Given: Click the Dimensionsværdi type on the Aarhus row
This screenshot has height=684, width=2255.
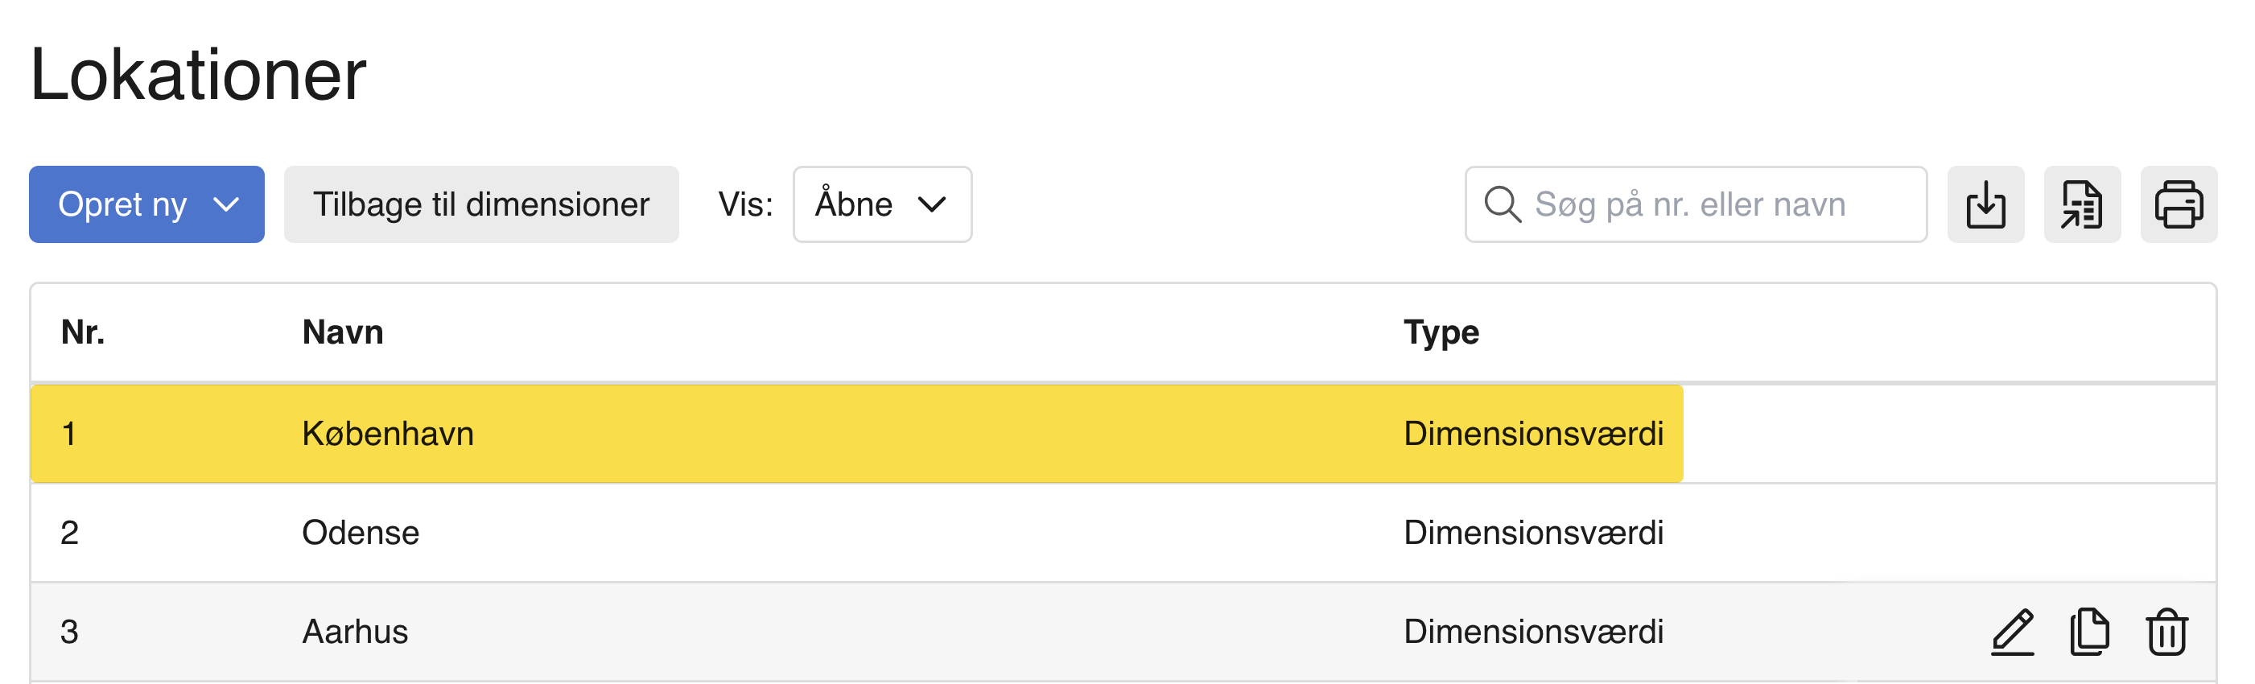Looking at the screenshot, I should 1533,630.
